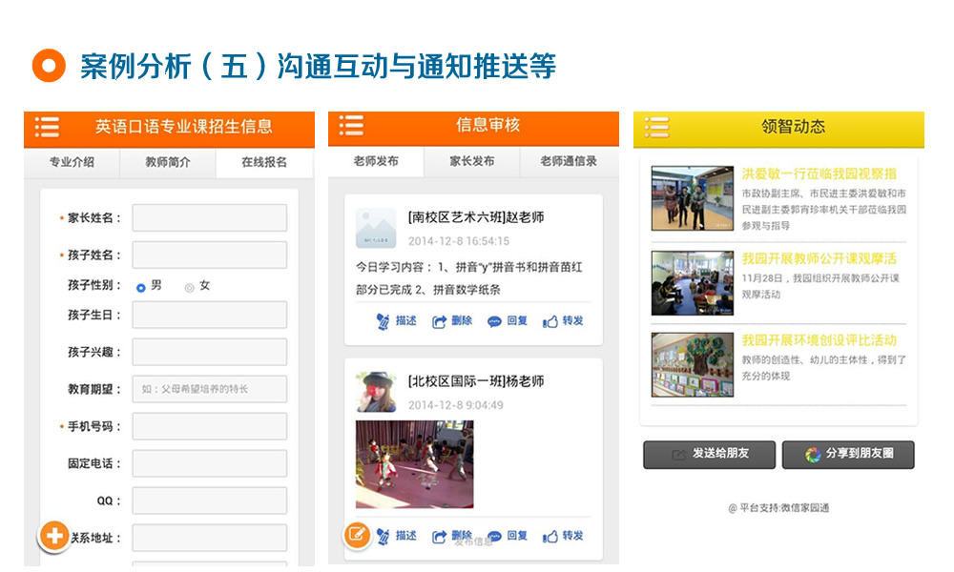
Task: Select the 男 gender radio button
Action: coord(141,287)
